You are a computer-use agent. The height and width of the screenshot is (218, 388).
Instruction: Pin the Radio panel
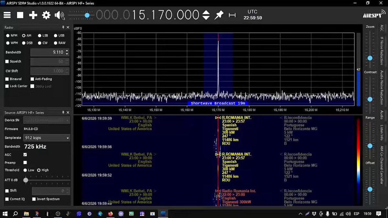click(x=63, y=27)
